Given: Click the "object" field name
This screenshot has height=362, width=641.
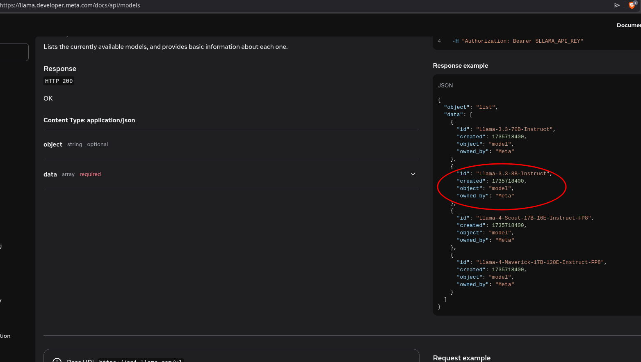Looking at the screenshot, I should [53, 144].
